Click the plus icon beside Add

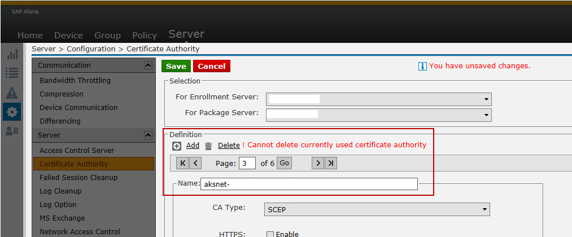point(177,146)
